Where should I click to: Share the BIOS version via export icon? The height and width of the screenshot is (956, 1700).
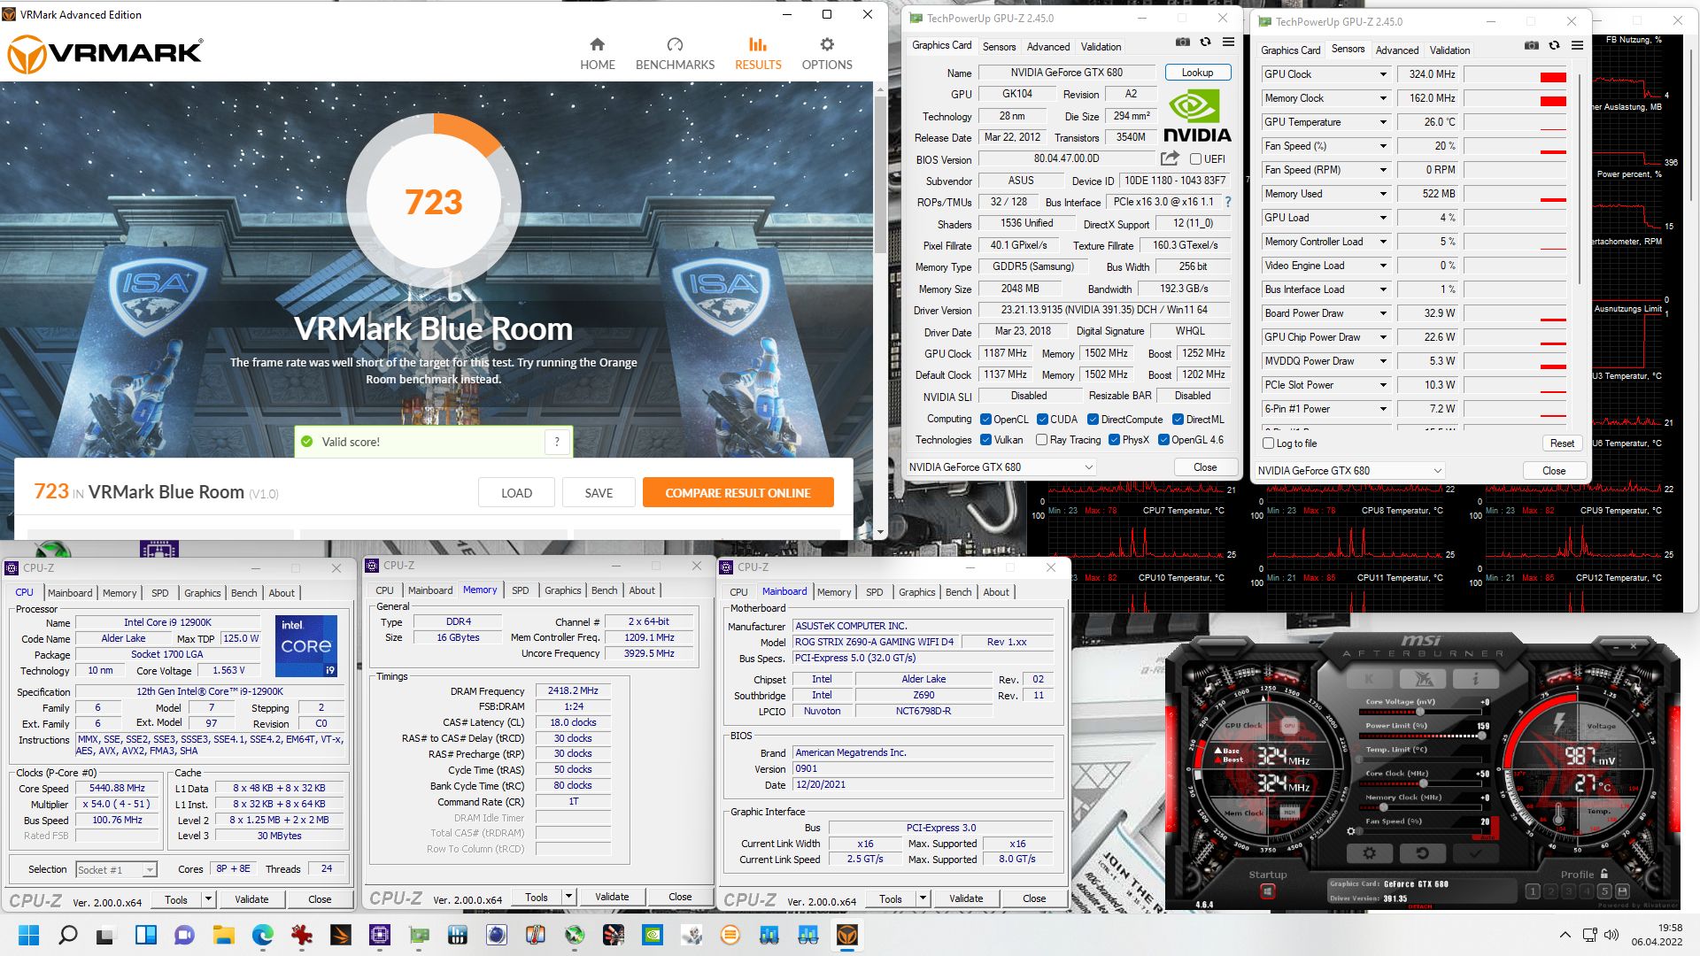(1170, 158)
